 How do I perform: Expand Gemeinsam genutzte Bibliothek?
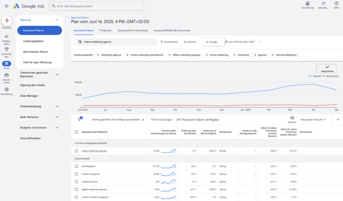(x=57, y=74)
